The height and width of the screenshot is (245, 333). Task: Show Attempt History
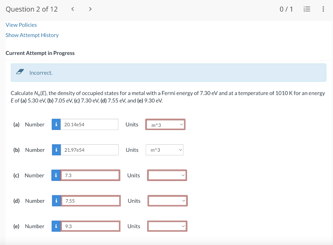(32, 35)
